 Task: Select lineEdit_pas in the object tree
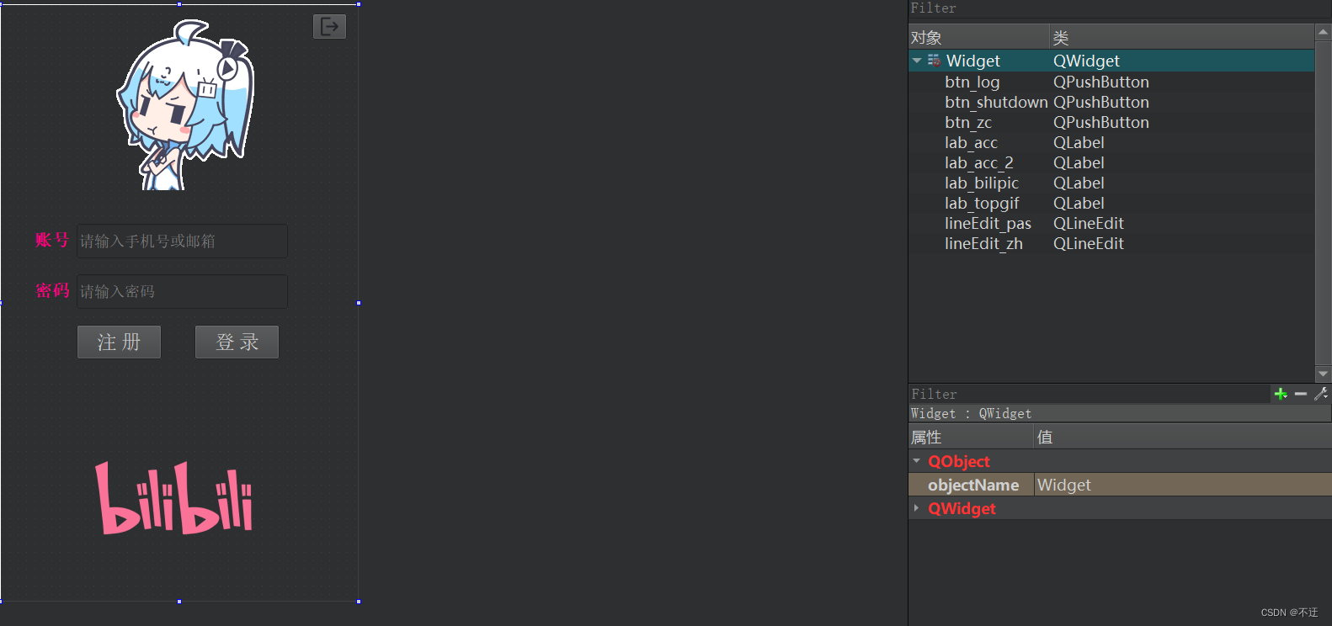[988, 223]
